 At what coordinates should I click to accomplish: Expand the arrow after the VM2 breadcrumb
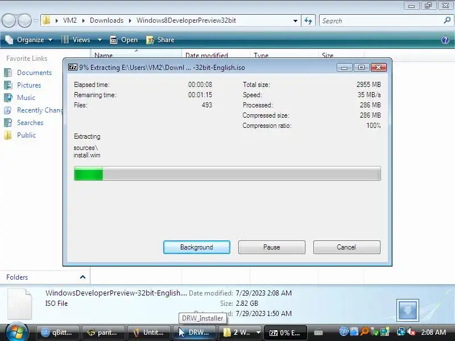tap(83, 20)
